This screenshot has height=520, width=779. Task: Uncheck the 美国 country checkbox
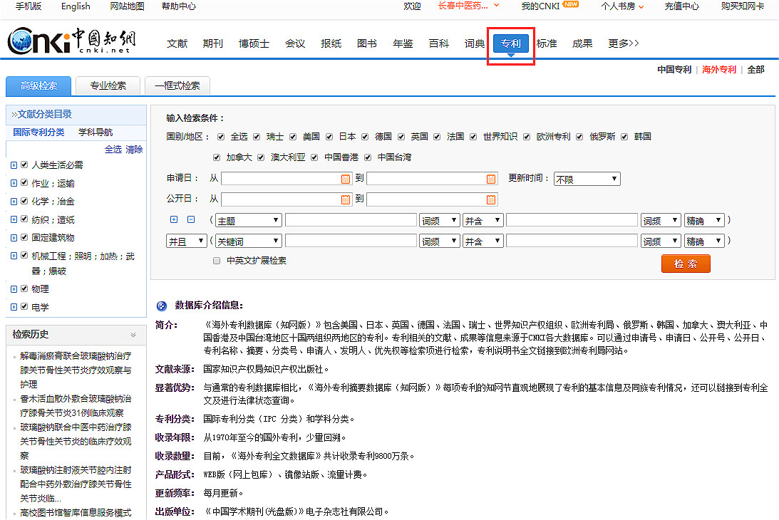tap(293, 137)
